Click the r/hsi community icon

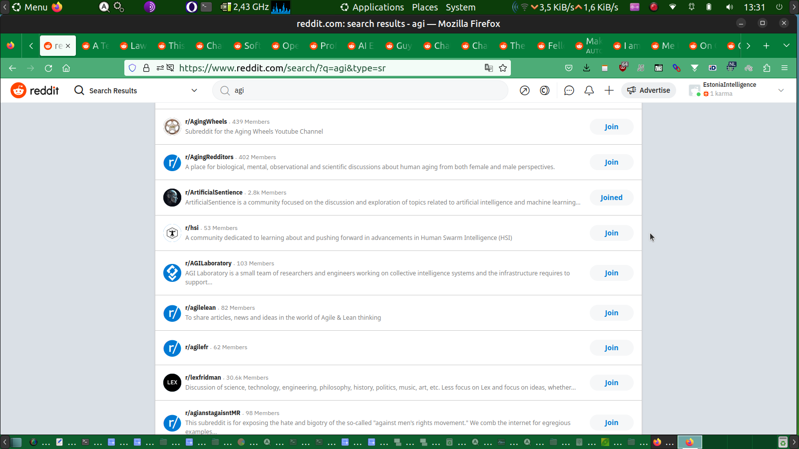click(x=172, y=233)
